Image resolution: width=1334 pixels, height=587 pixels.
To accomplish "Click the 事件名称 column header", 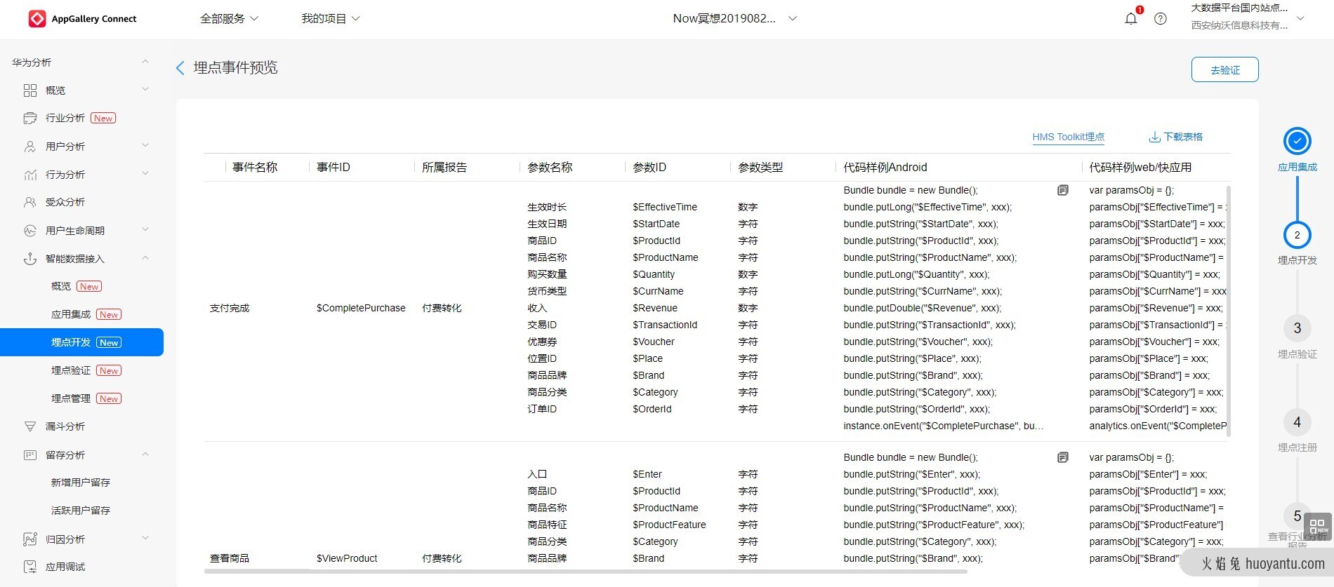I will pyautogui.click(x=255, y=168).
